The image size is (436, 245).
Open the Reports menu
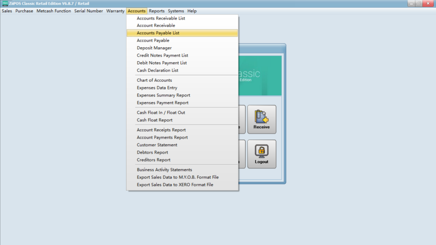point(157,11)
